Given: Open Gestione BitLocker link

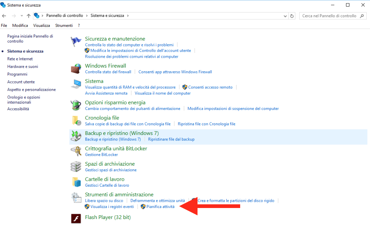Looking at the screenshot, I should (102, 155).
